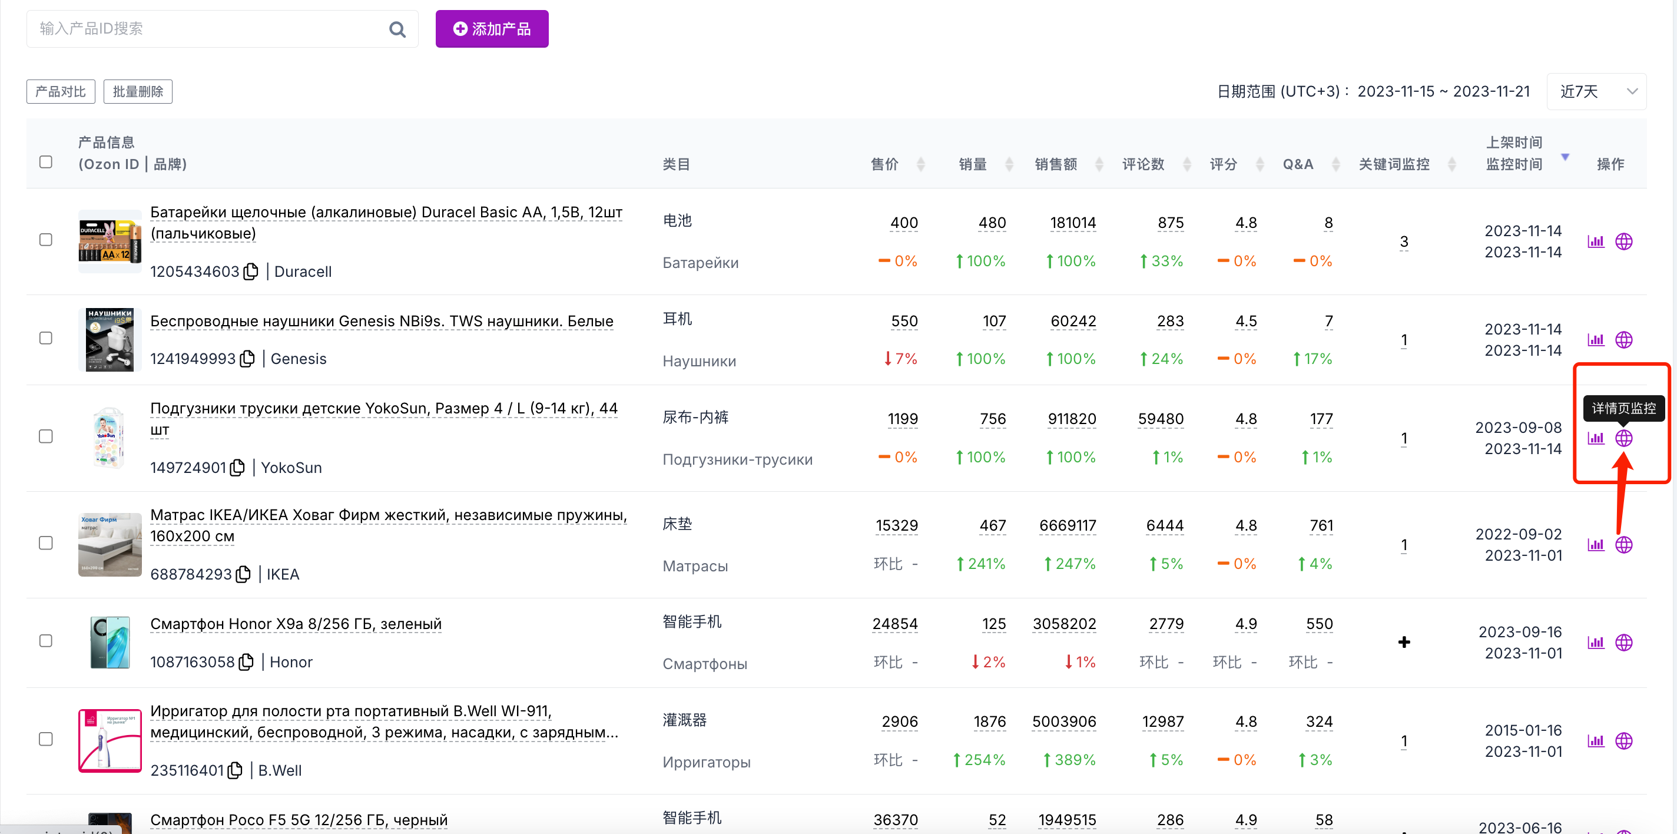Image resolution: width=1677 pixels, height=834 pixels.
Task: Open IKEA Ховаг Фирм mattress title link
Action: coord(389,525)
